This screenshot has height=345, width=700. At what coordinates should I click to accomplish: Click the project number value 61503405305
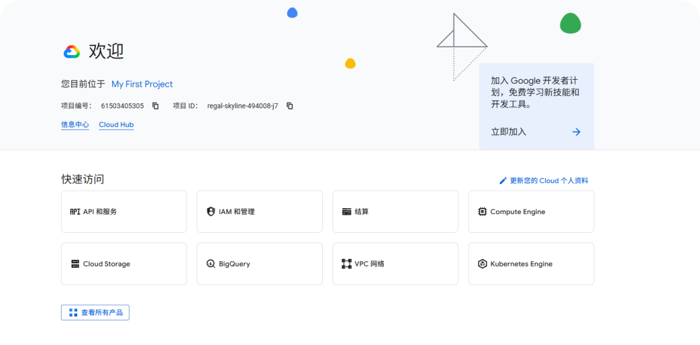pos(122,106)
